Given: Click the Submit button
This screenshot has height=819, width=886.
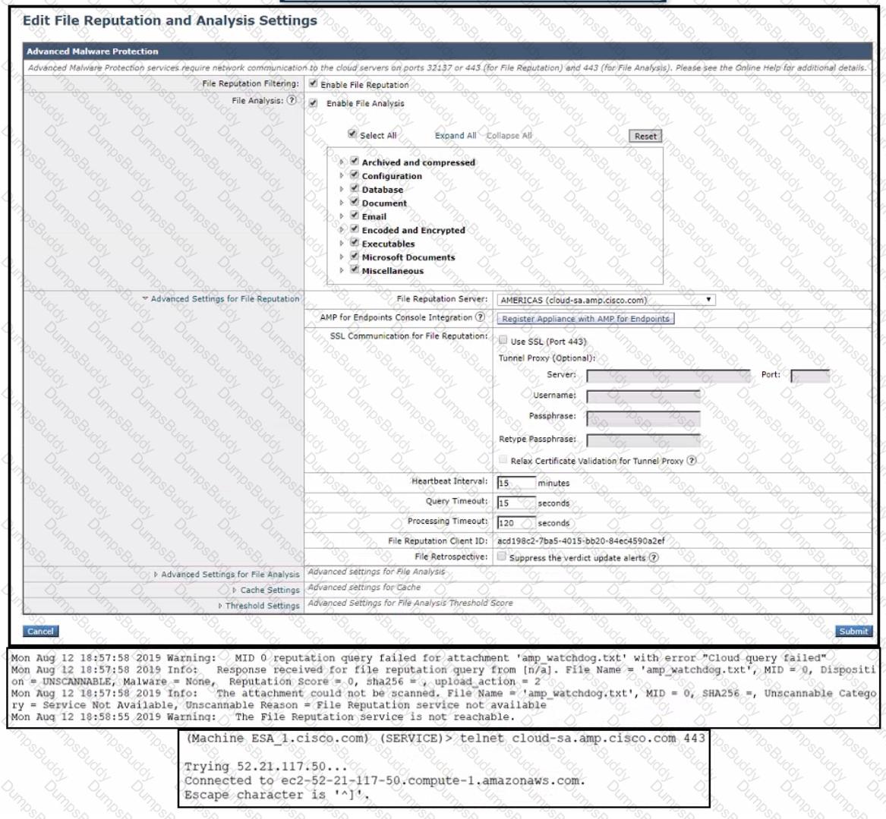Looking at the screenshot, I should point(853,632).
